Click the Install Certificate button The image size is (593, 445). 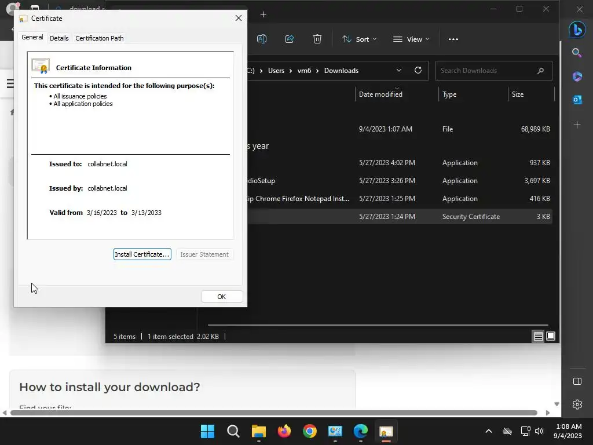[x=142, y=254]
